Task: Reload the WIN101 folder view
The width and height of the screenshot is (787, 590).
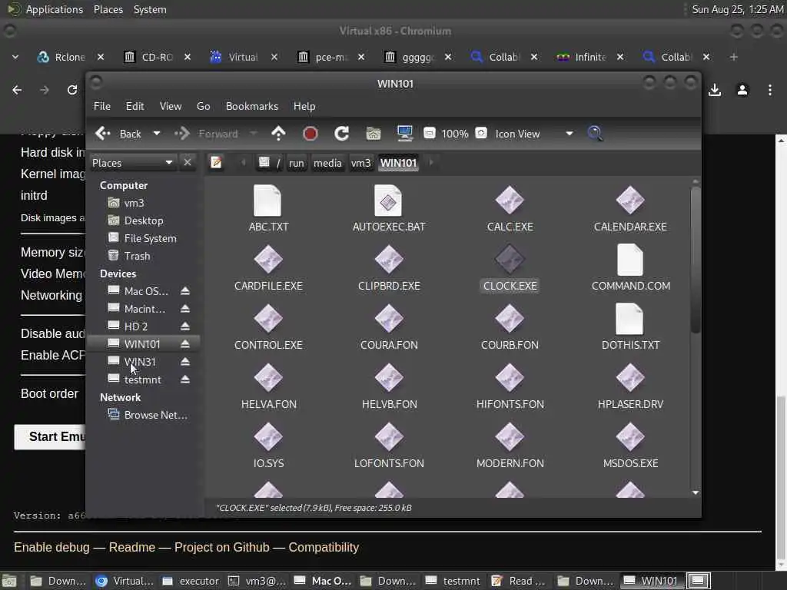Action: 341,134
